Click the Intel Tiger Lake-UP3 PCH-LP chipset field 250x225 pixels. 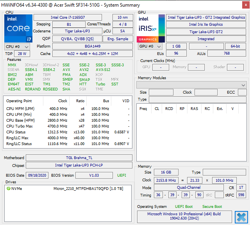coord(79,165)
